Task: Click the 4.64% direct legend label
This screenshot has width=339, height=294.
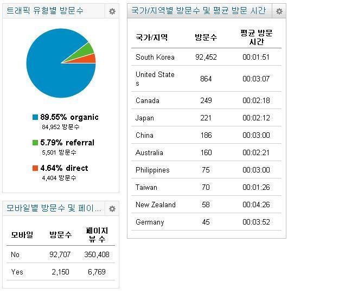Action: [64, 168]
